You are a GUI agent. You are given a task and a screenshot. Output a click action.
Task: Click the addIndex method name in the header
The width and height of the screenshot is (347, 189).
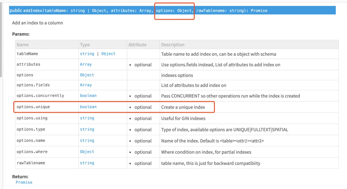(x=31, y=11)
